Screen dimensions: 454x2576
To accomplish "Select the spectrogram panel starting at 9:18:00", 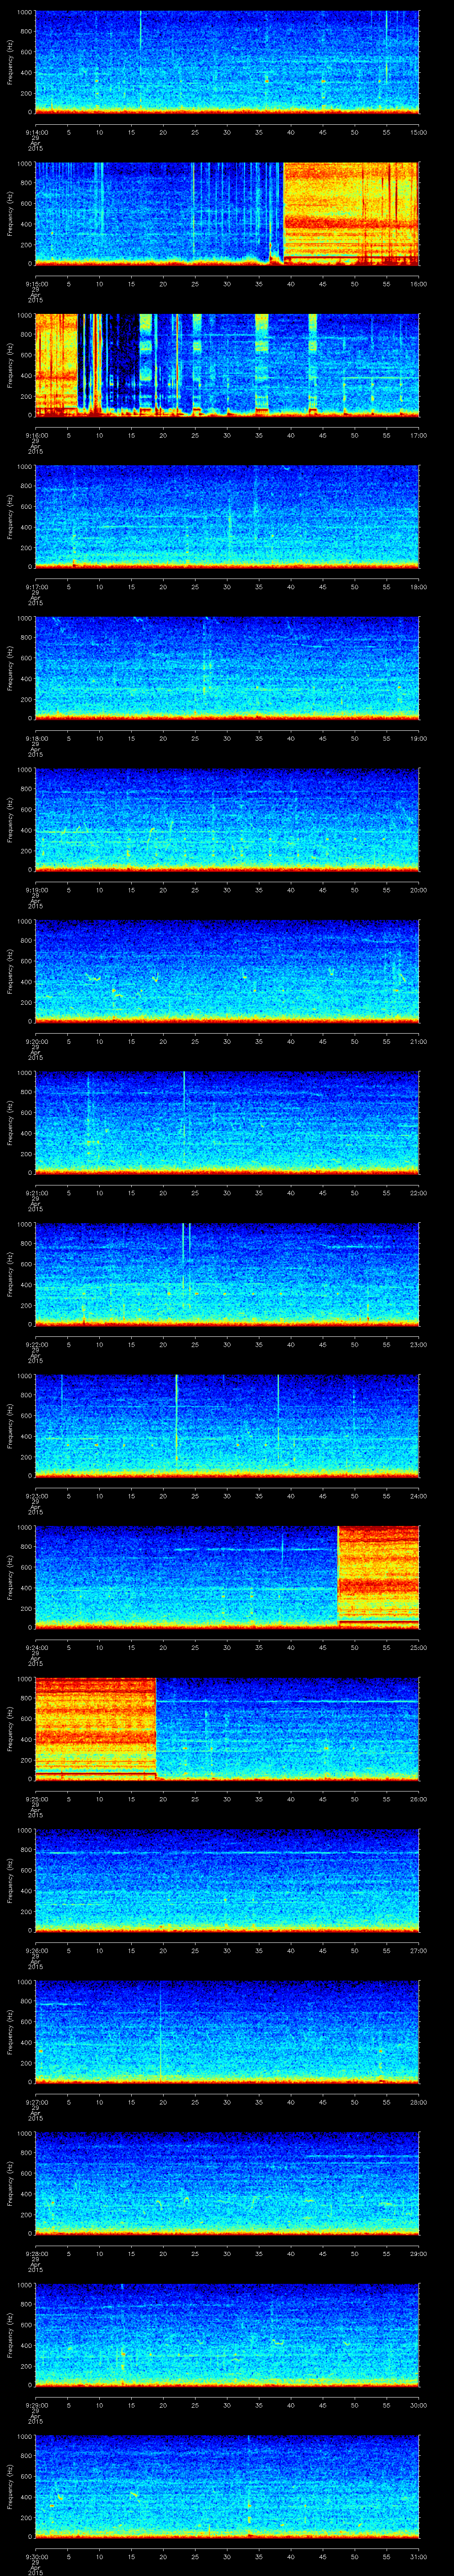I will [227, 669].
